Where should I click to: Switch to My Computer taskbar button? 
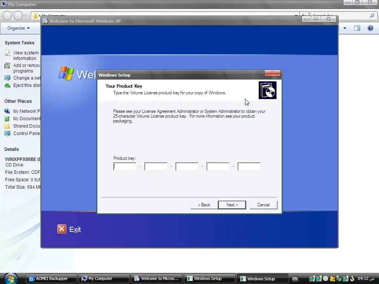click(x=104, y=278)
